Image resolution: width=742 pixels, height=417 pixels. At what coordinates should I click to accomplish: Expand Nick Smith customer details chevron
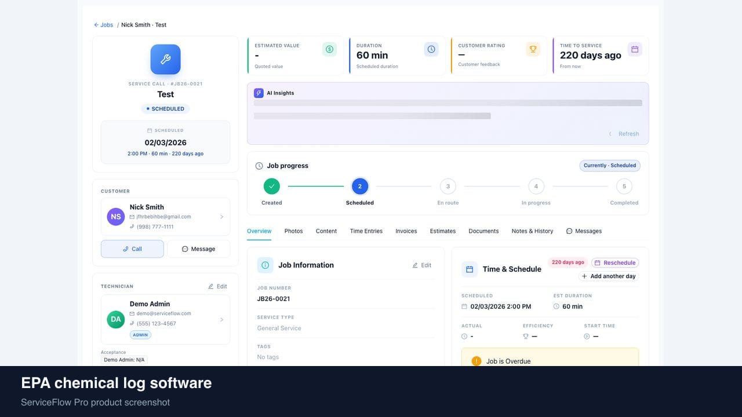[x=221, y=217]
